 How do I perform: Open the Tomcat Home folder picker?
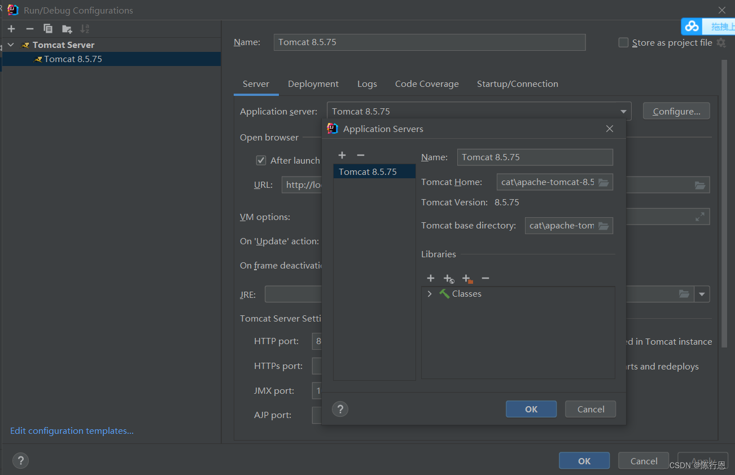tap(603, 182)
